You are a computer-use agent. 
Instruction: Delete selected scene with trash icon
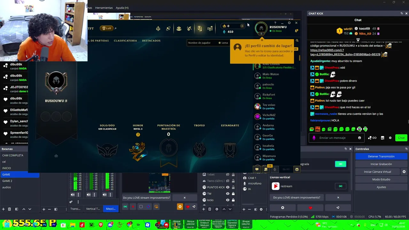(10, 209)
